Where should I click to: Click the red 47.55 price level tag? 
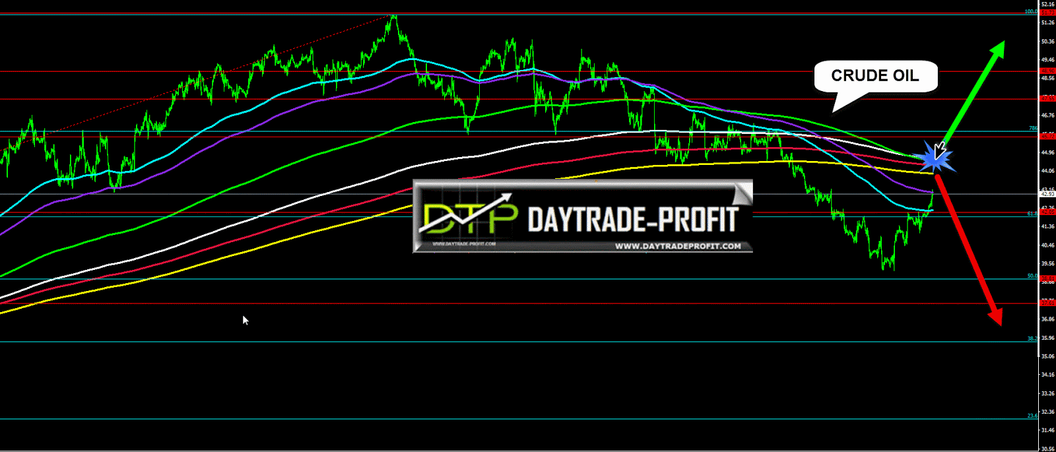[x=1047, y=98]
